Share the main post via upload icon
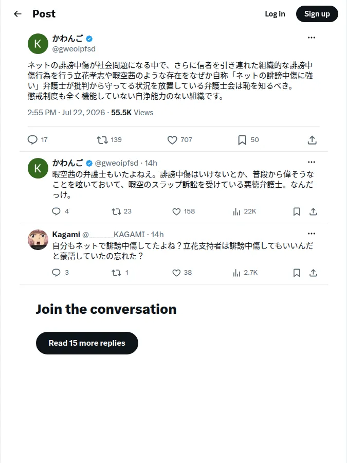 tap(312, 140)
